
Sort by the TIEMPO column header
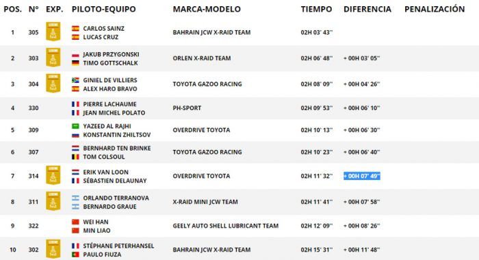coord(316,9)
